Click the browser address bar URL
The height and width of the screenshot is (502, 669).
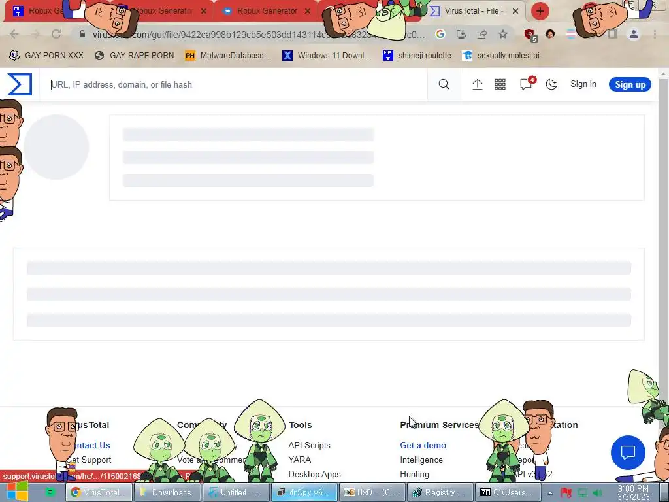[259, 35]
